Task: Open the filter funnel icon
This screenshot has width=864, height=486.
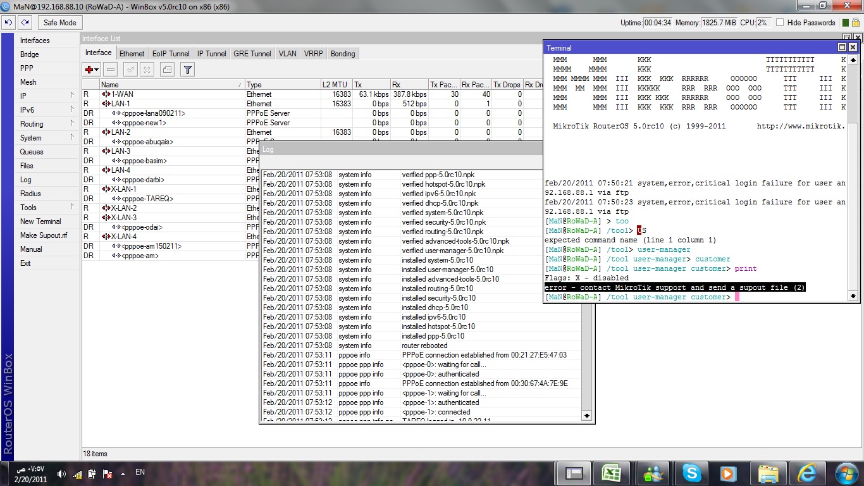Action: tap(187, 70)
